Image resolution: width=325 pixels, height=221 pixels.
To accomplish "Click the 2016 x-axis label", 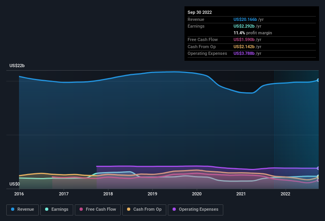I will coord(19,194).
